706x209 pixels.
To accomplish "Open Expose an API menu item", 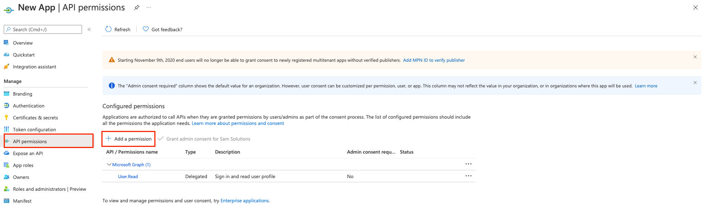I will coord(28,153).
